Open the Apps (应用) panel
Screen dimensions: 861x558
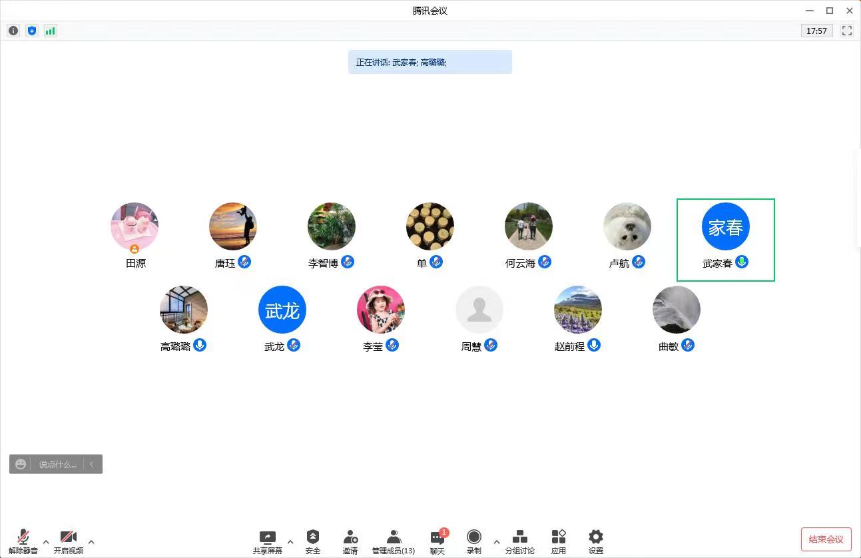coord(559,541)
